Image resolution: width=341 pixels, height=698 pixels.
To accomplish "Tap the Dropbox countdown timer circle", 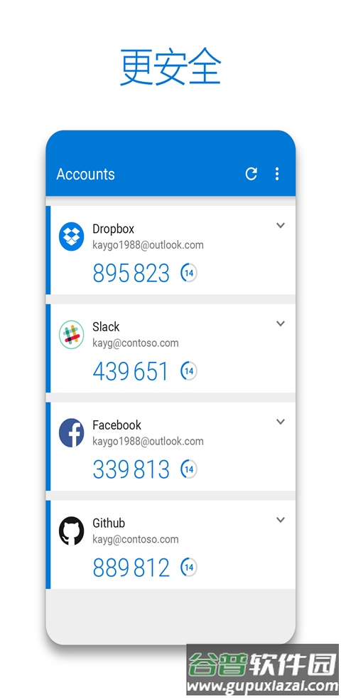I will 189,273.
